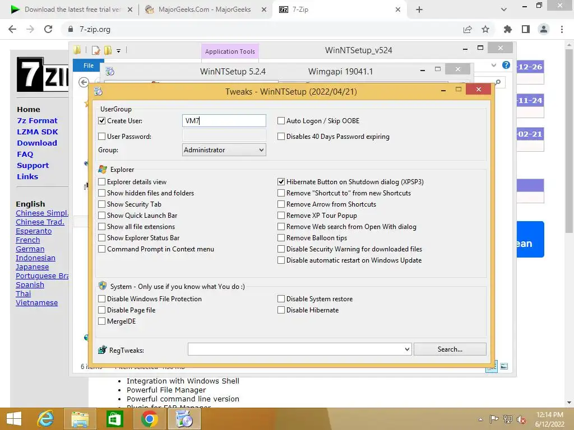
Task: Open the quick access toolbar dropdown arrow
Action: point(119,51)
